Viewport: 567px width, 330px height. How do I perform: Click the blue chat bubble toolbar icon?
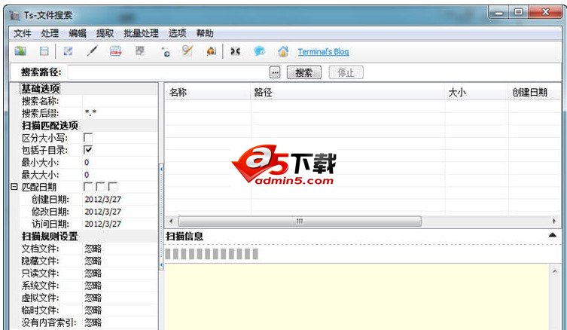[x=259, y=51]
